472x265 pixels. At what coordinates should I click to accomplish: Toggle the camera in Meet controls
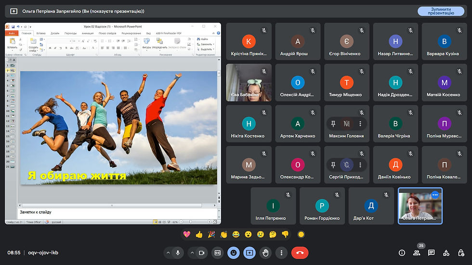pyautogui.click(x=202, y=253)
